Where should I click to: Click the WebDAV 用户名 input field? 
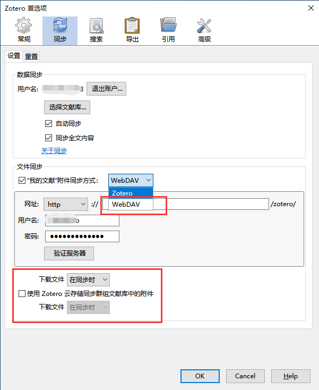pyautogui.click(x=82, y=221)
